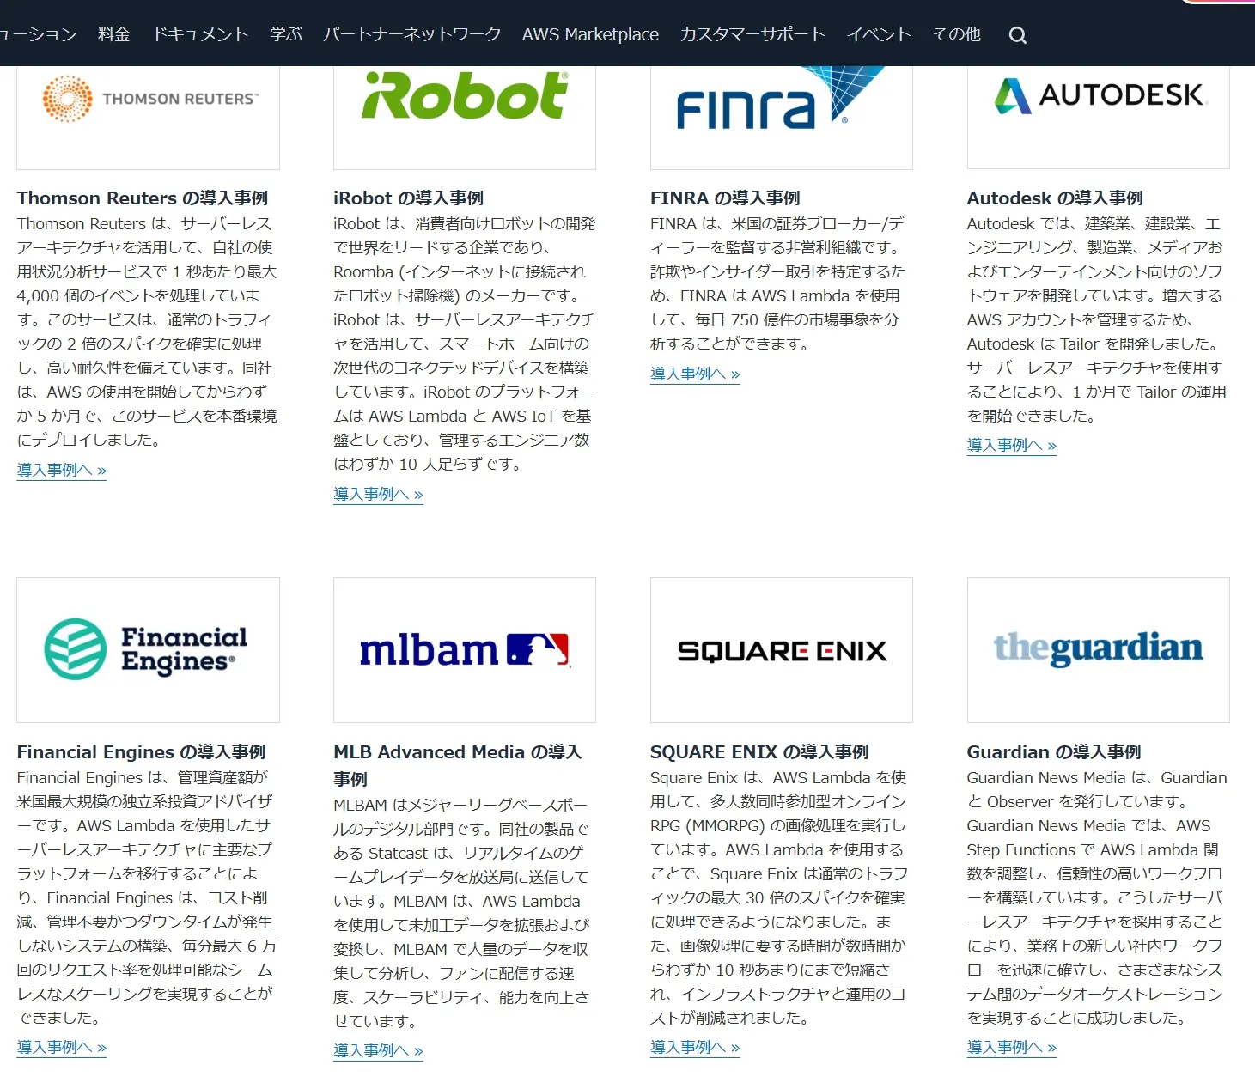1255x1089 pixels.
Task: Visit the FINRA 導入事例へ link
Action: tap(695, 374)
